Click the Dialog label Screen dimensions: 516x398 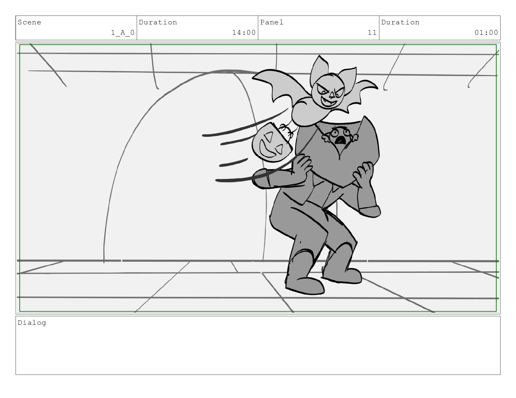click(x=32, y=323)
